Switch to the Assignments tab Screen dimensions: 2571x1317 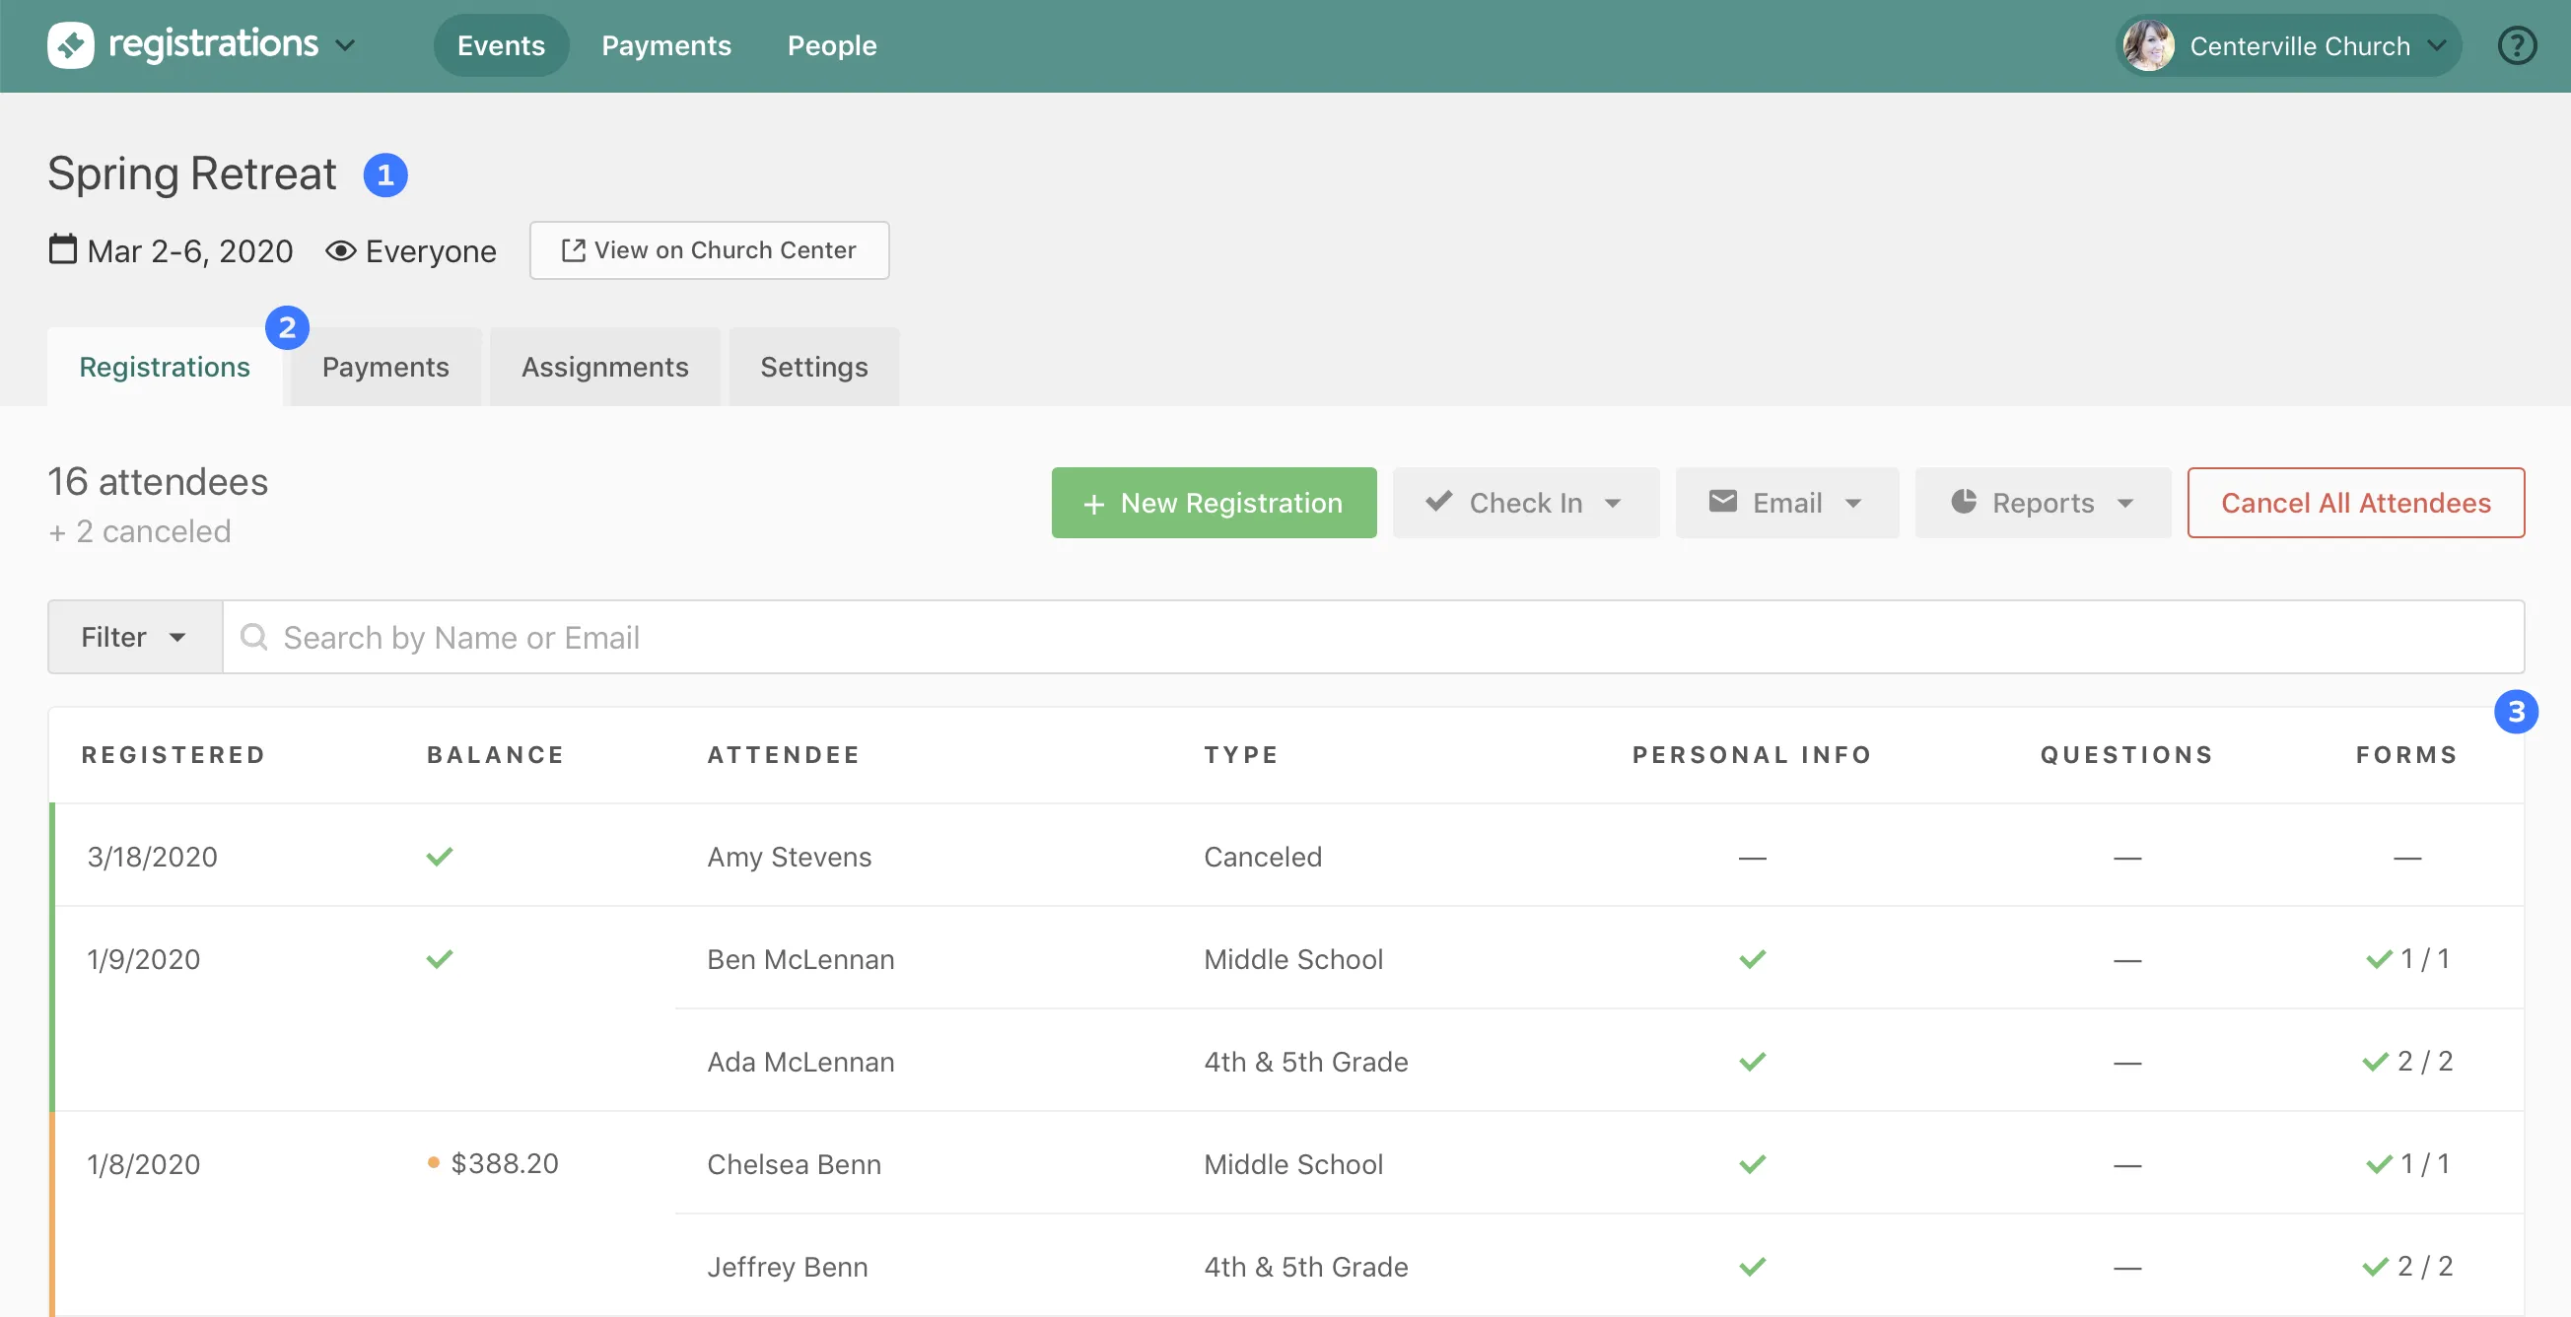pos(605,367)
